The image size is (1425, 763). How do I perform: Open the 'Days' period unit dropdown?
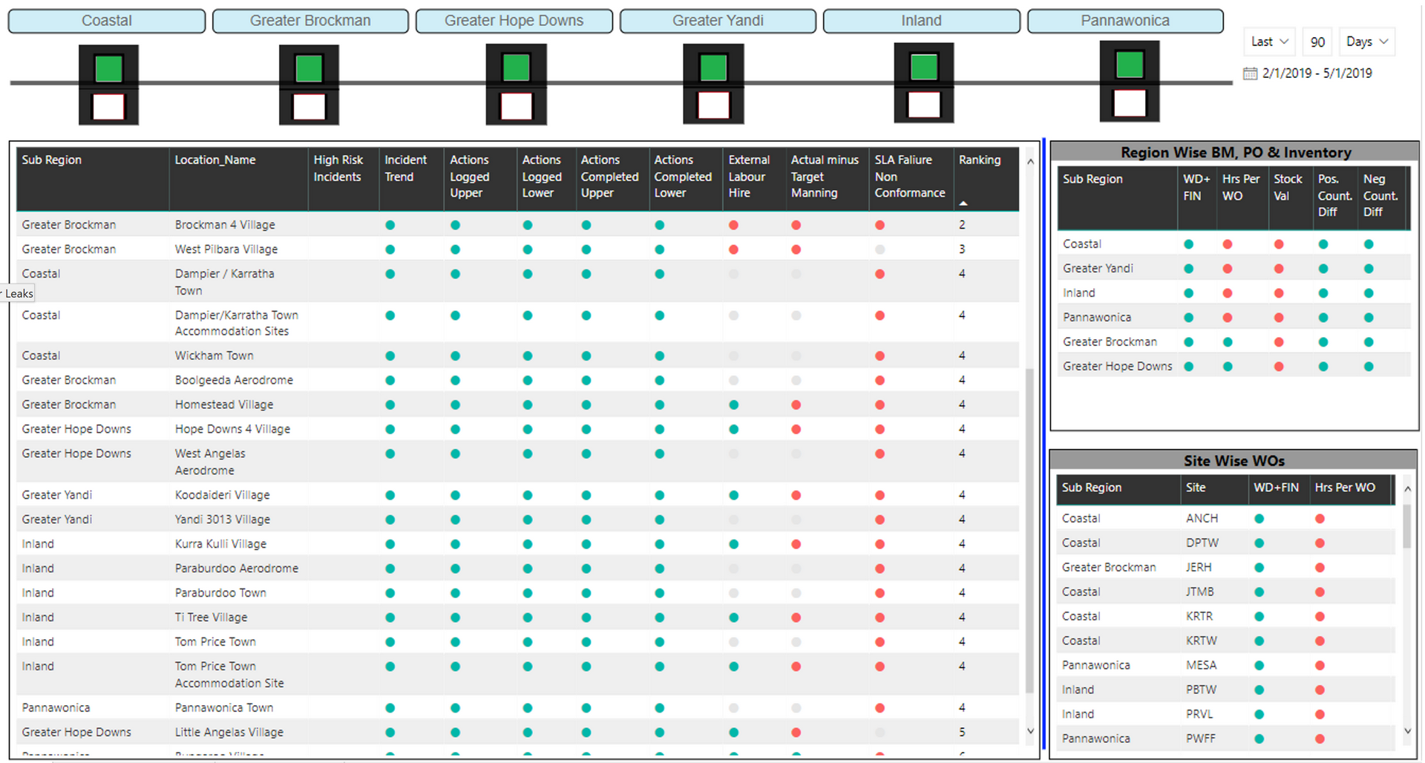pos(1366,42)
